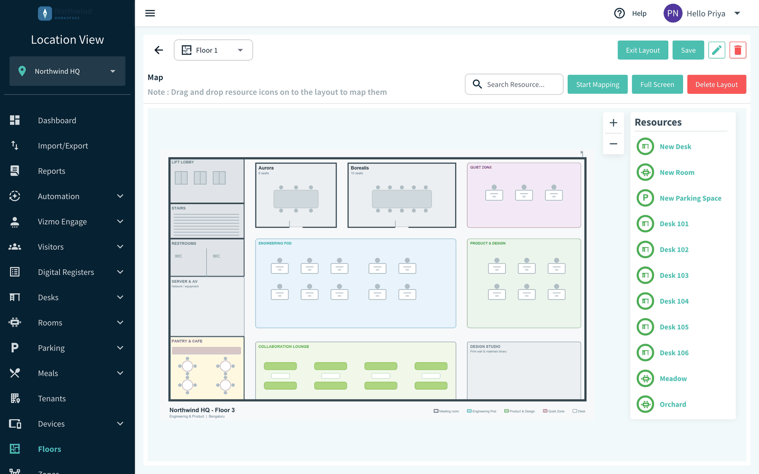
Task: Expand the Parking submenu chevron
Action: 120,348
